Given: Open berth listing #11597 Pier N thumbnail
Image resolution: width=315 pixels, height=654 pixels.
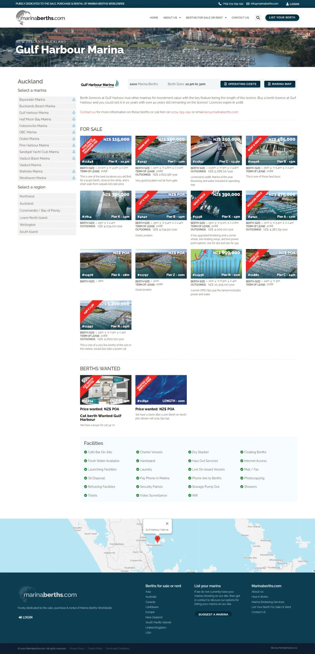Looking at the screenshot, I should pos(106,315).
